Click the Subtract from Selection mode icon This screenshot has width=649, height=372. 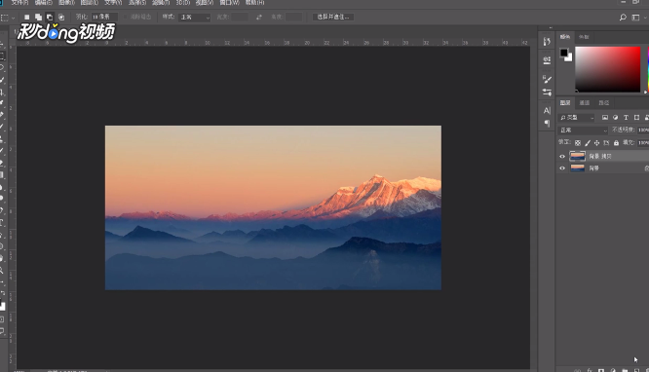50,17
